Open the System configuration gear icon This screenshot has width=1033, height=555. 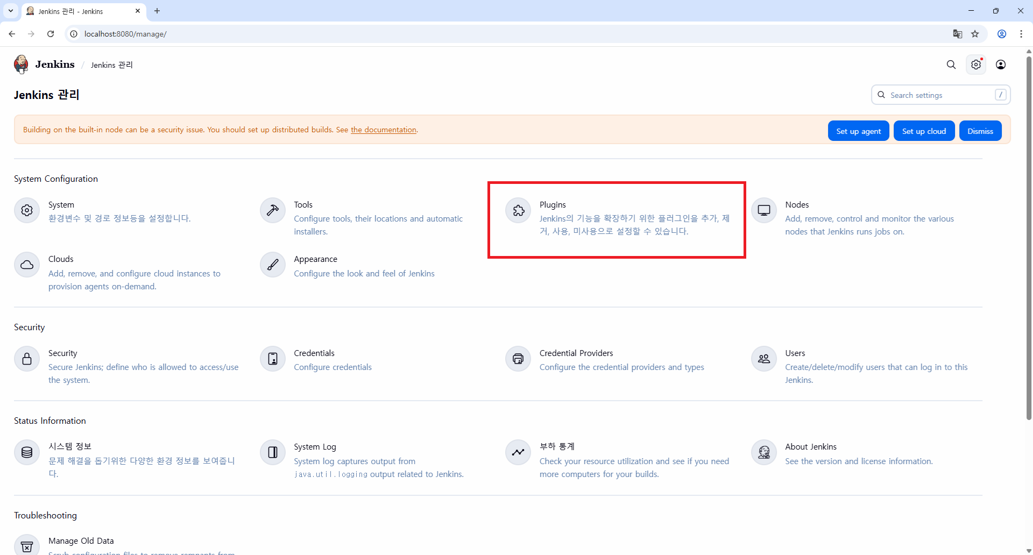pyautogui.click(x=27, y=210)
